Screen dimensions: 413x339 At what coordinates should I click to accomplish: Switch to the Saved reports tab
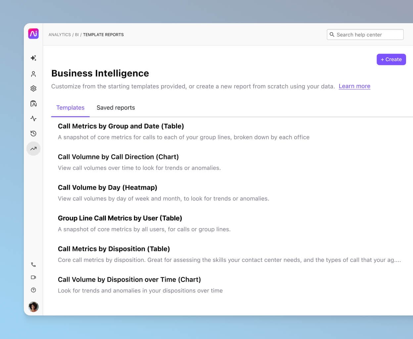pyautogui.click(x=115, y=108)
